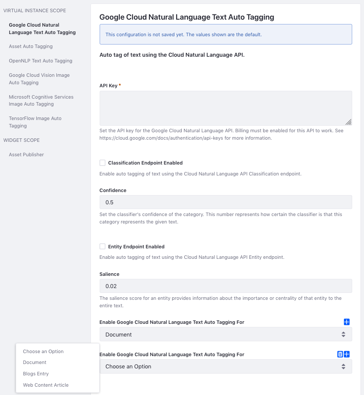Click the plus icon beside first Enable Tagging For

coord(347,322)
